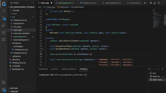Open app.png in Explorer

click(x=22, y=59)
